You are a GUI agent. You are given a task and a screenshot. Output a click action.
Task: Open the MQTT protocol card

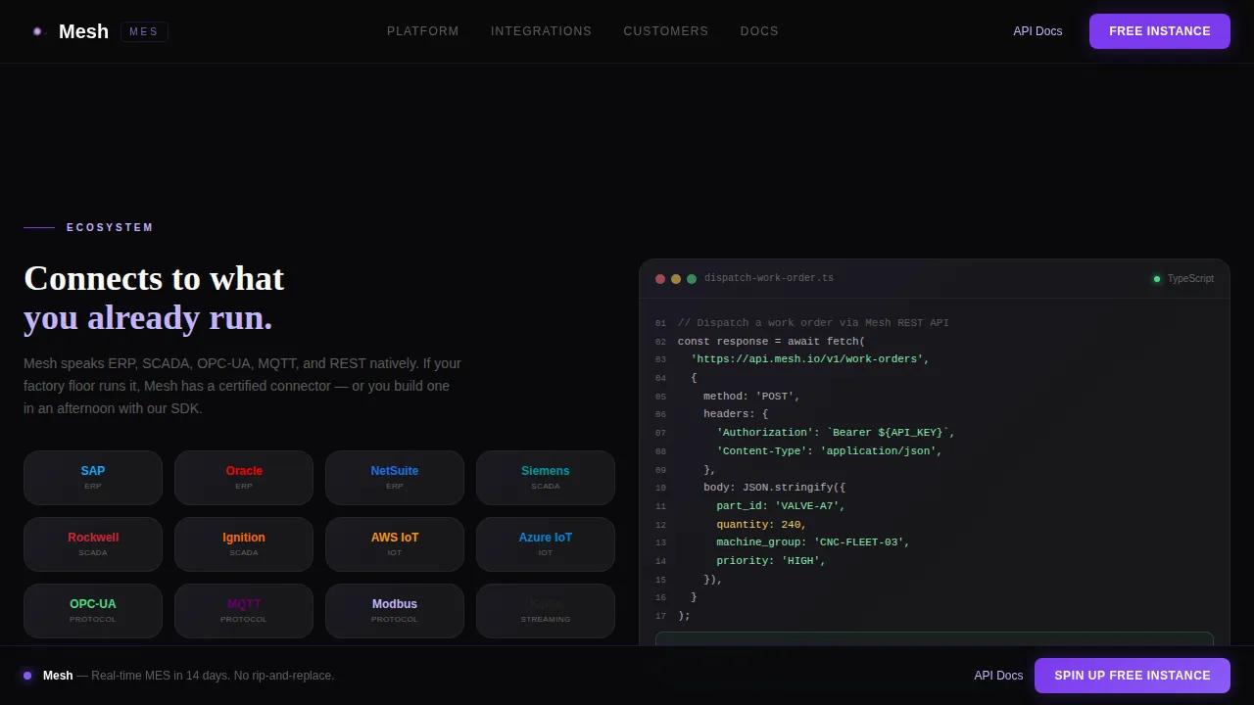pyautogui.click(x=244, y=611)
